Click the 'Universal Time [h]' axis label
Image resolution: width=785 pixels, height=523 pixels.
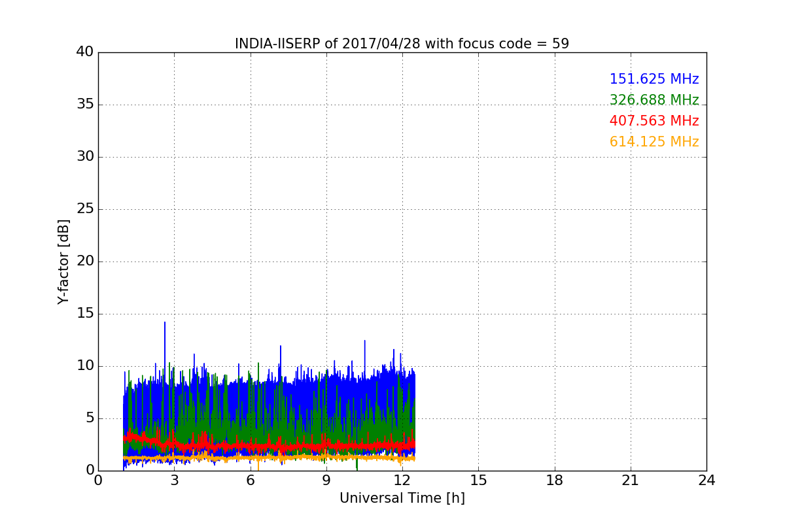(x=402, y=498)
